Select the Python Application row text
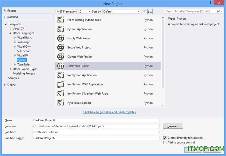Image resolution: width=226 pixels, height=156 pixels. (80, 29)
